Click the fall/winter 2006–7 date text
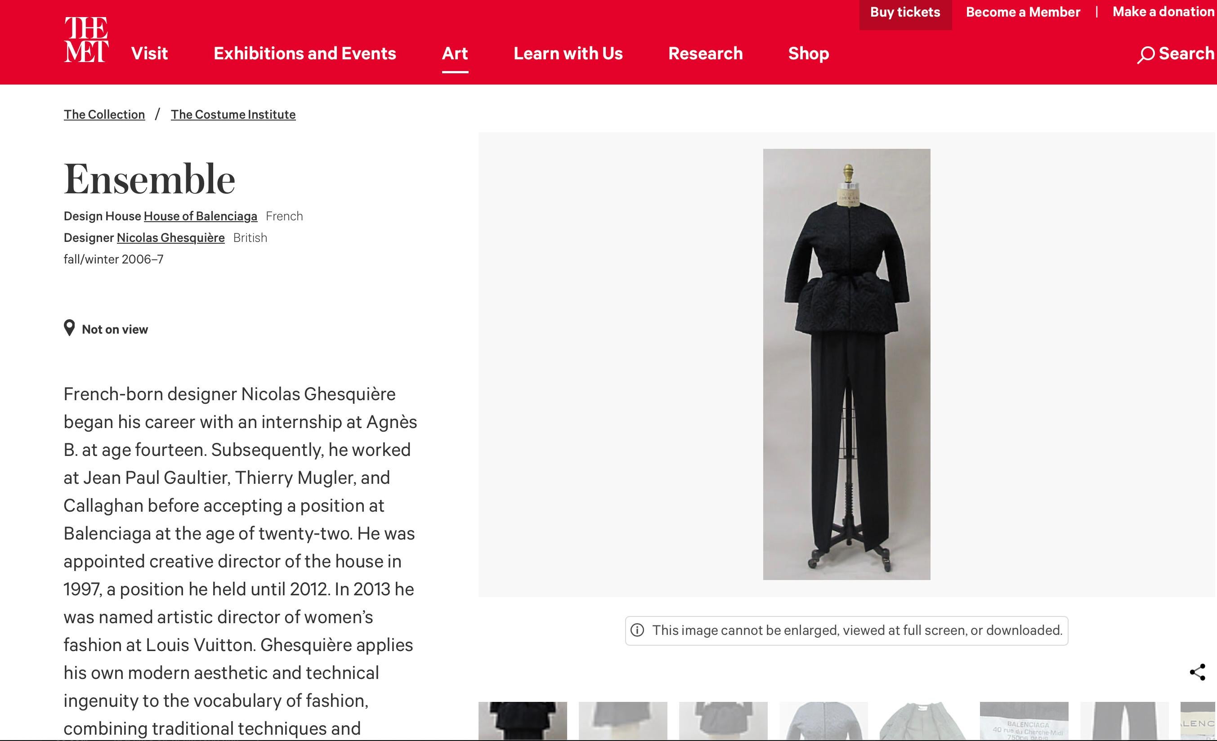 click(114, 259)
